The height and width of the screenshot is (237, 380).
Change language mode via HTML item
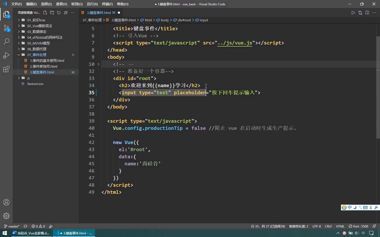(340, 226)
